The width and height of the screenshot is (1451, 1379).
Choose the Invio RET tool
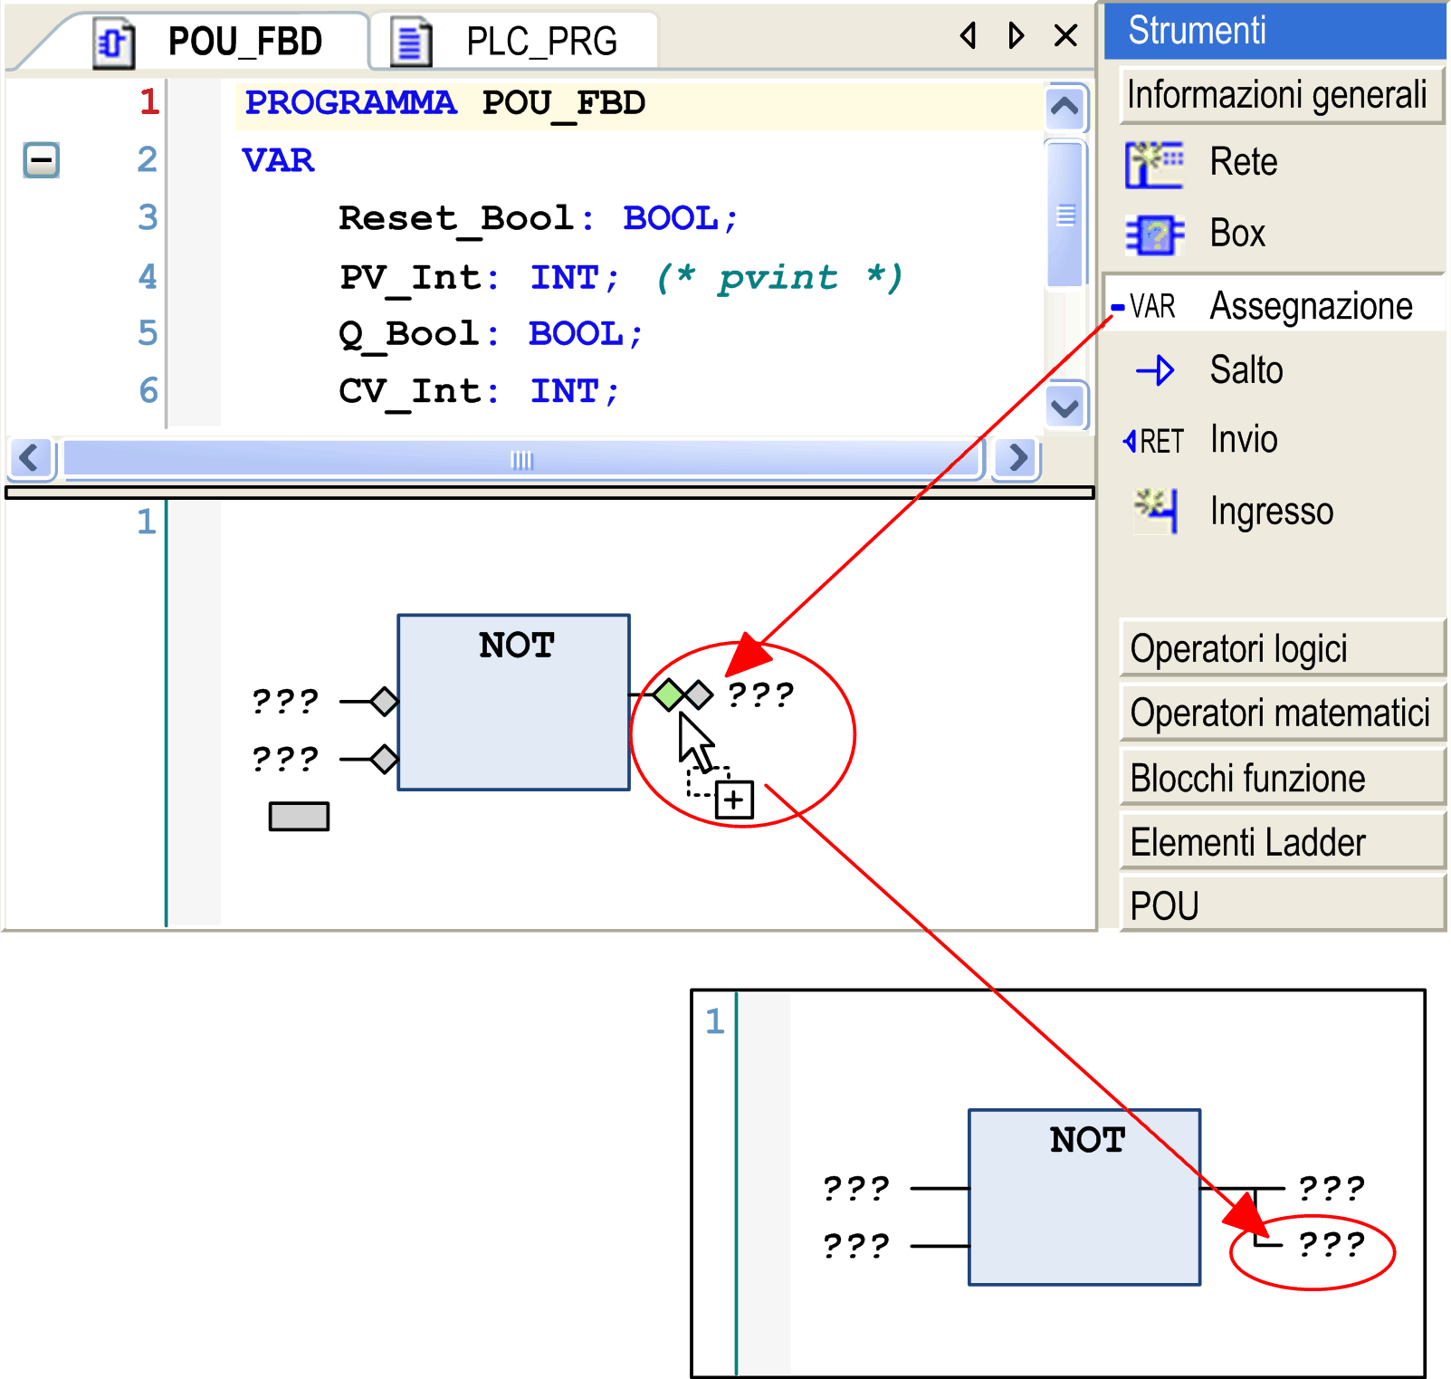[1154, 441]
